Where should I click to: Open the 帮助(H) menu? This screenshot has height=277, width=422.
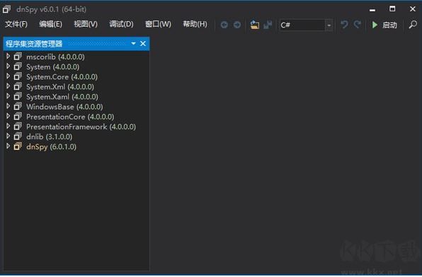coord(195,24)
